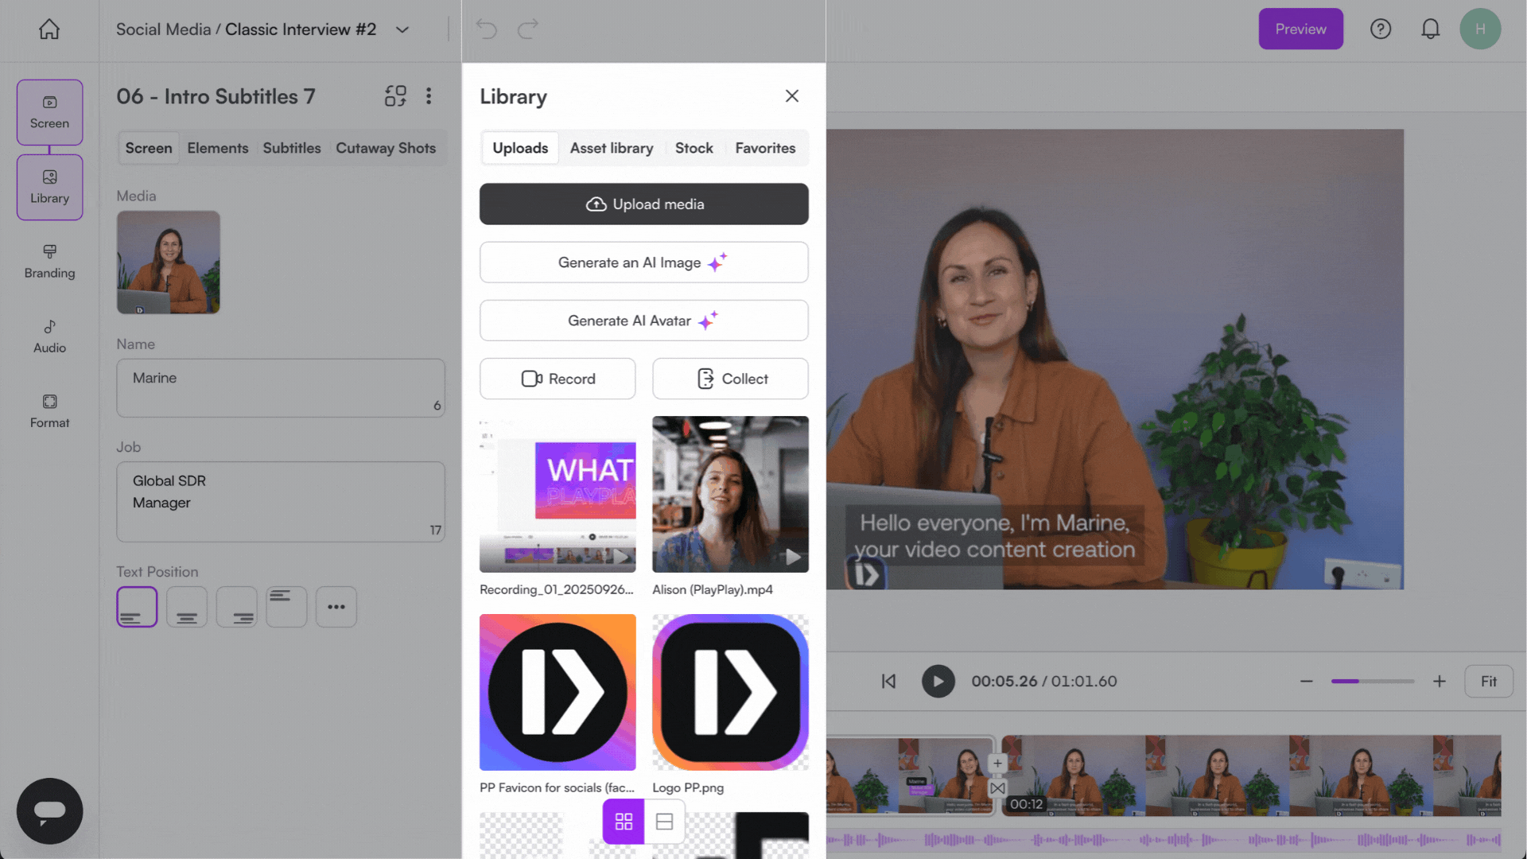
Task: Open the Format sidebar panel
Action: click(x=49, y=411)
